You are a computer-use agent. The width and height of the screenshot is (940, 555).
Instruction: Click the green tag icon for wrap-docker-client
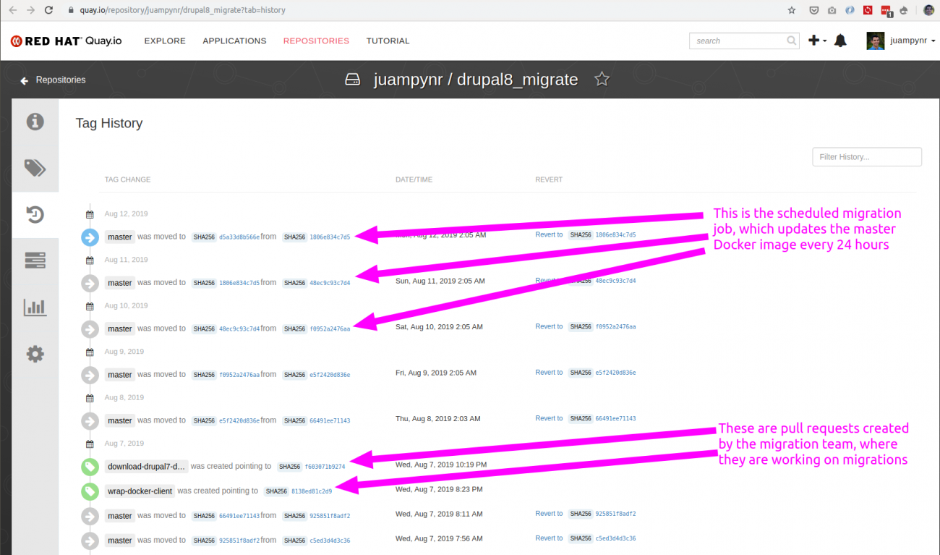click(90, 491)
